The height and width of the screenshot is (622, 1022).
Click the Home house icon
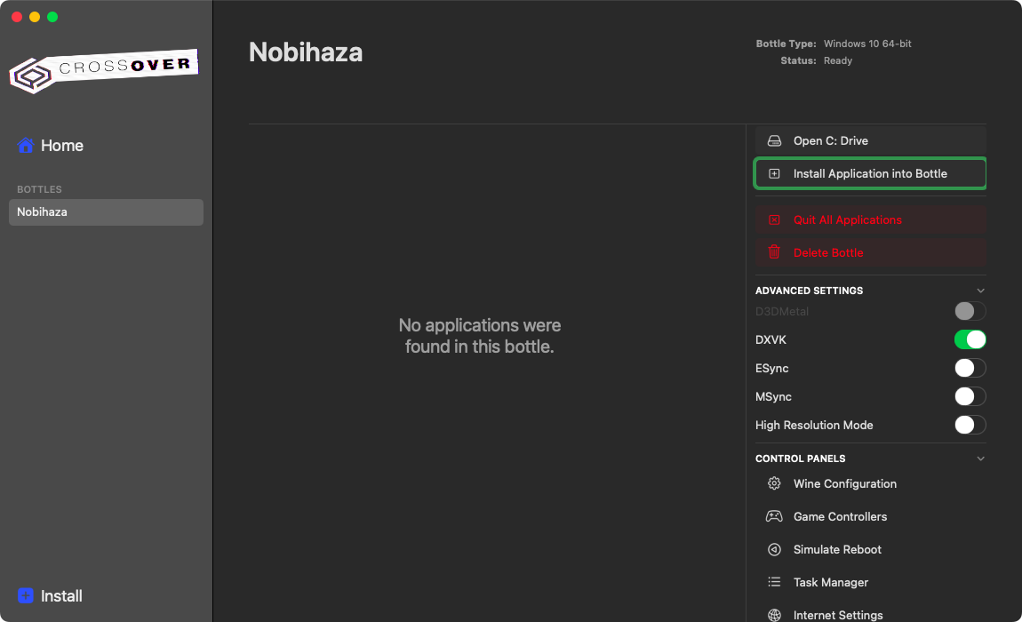pyautogui.click(x=26, y=146)
